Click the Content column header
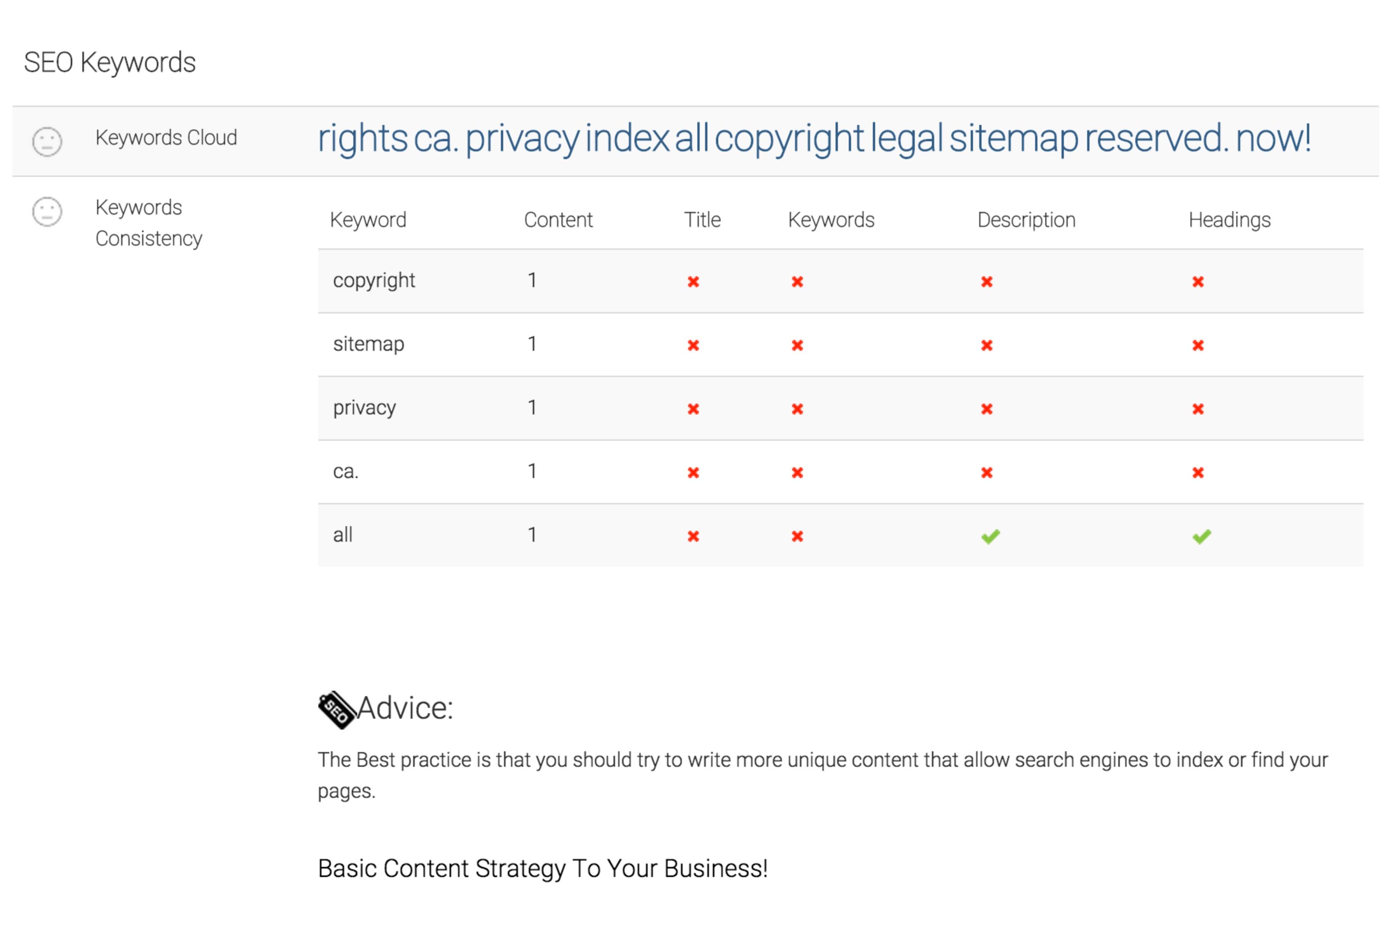Screen dimensions: 1390x936 (558, 220)
